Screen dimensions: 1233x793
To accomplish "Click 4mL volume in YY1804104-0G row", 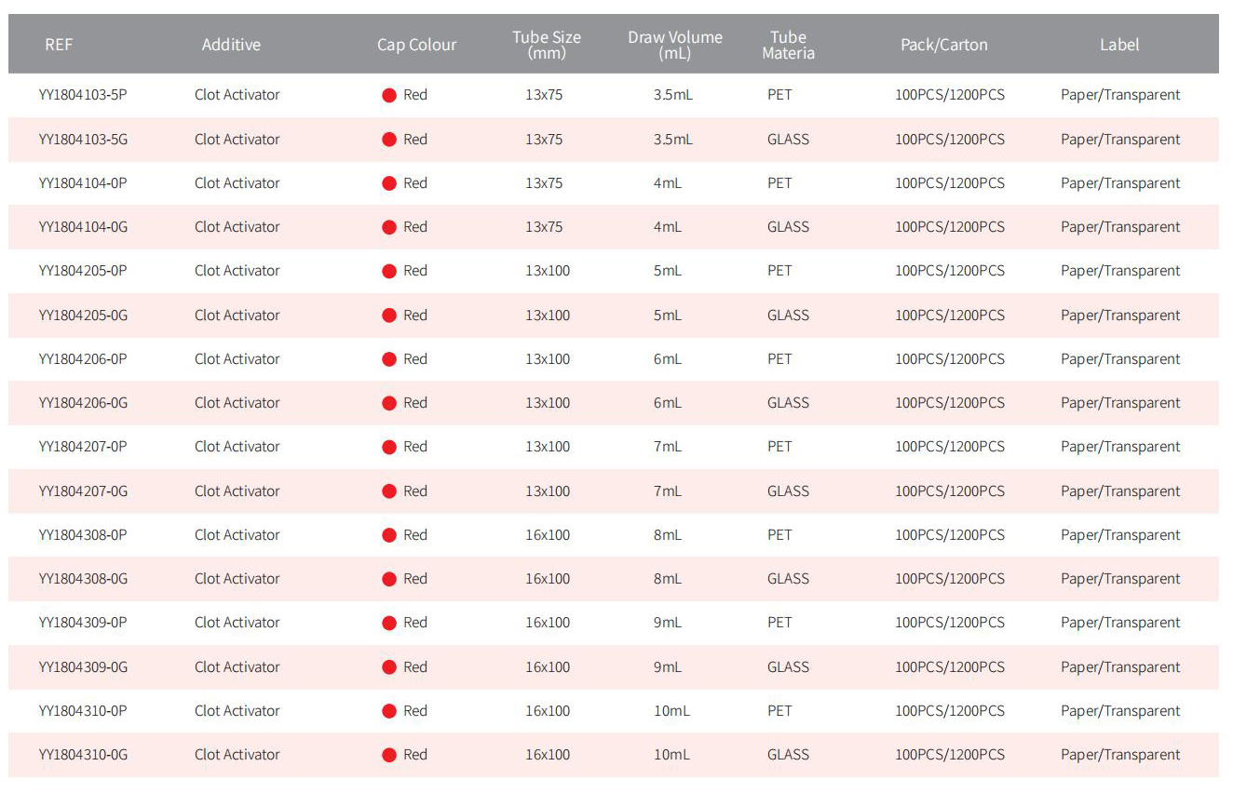I will [668, 227].
